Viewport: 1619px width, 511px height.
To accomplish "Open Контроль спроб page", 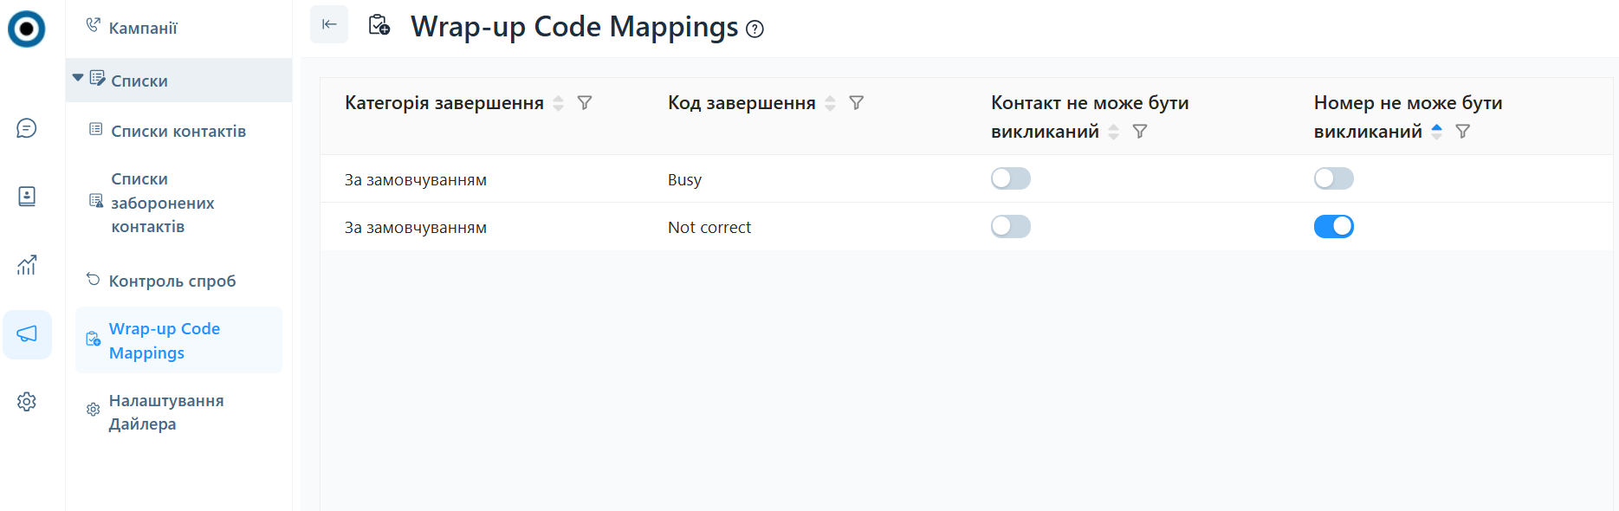I will pyautogui.click(x=172, y=281).
